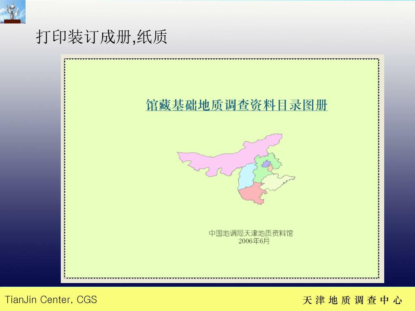Select the pale yellow Shandong region on the map

click(x=276, y=182)
